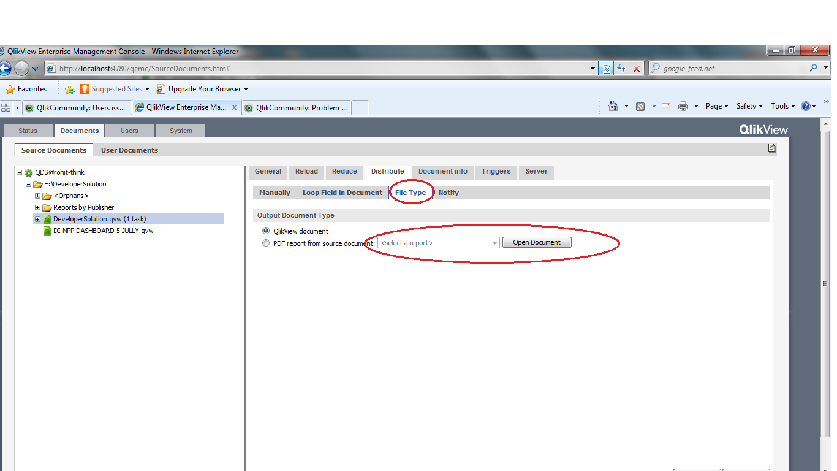The width and height of the screenshot is (837, 471).
Task: Click the Print printer icon
Action: (x=683, y=106)
